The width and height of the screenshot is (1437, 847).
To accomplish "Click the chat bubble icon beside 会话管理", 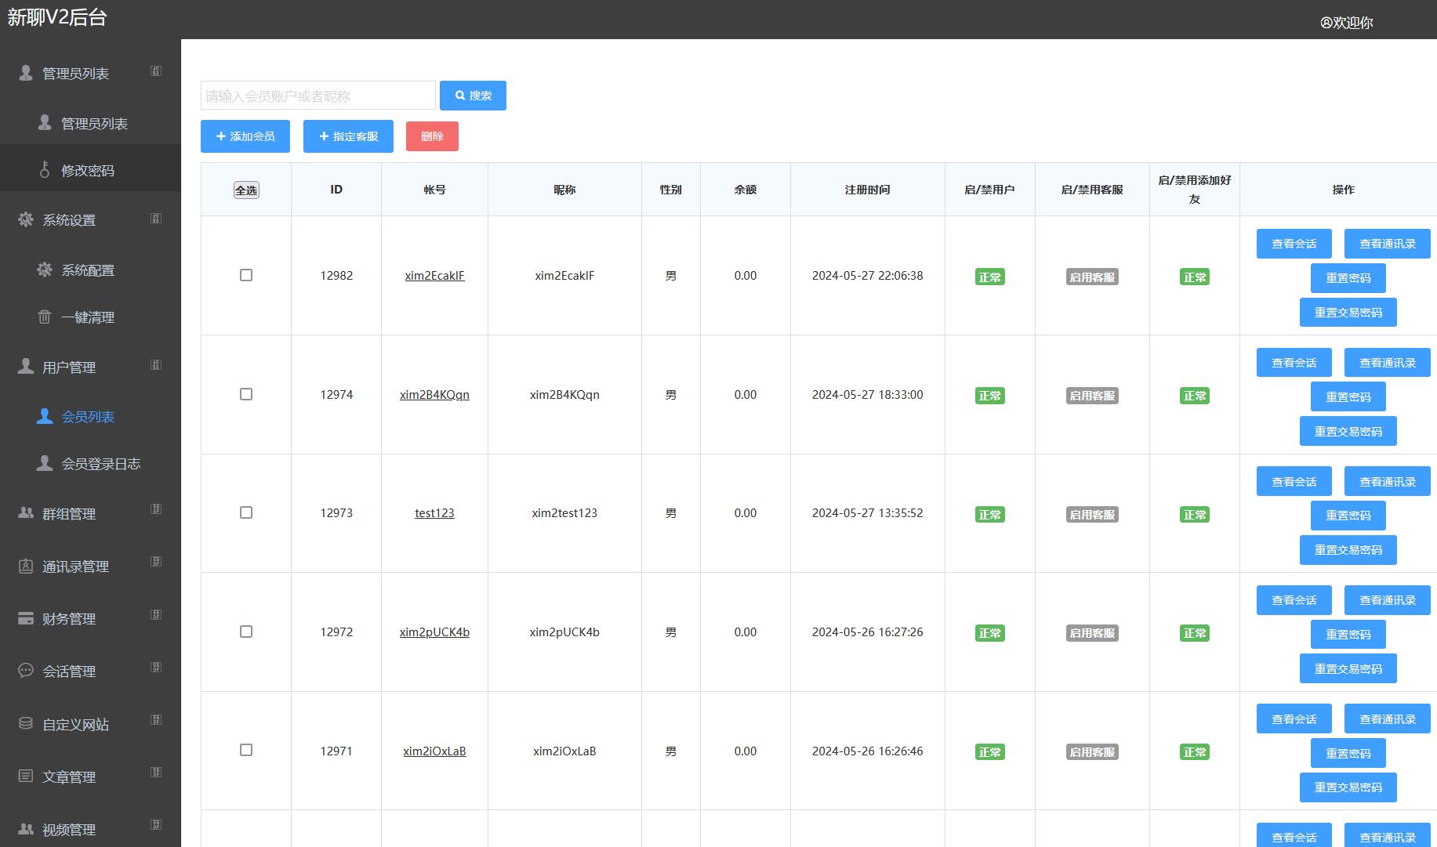I will [26, 671].
